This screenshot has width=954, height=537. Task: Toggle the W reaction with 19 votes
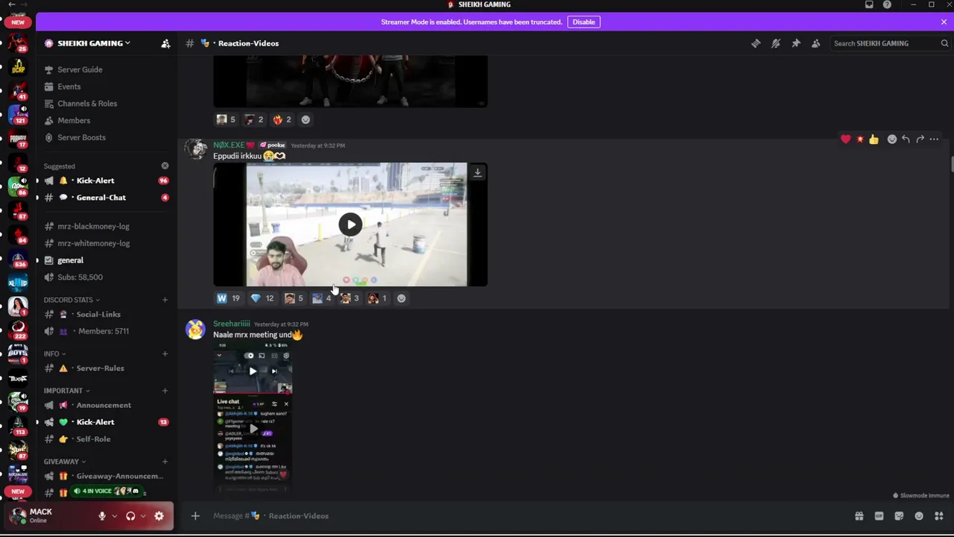(228, 298)
